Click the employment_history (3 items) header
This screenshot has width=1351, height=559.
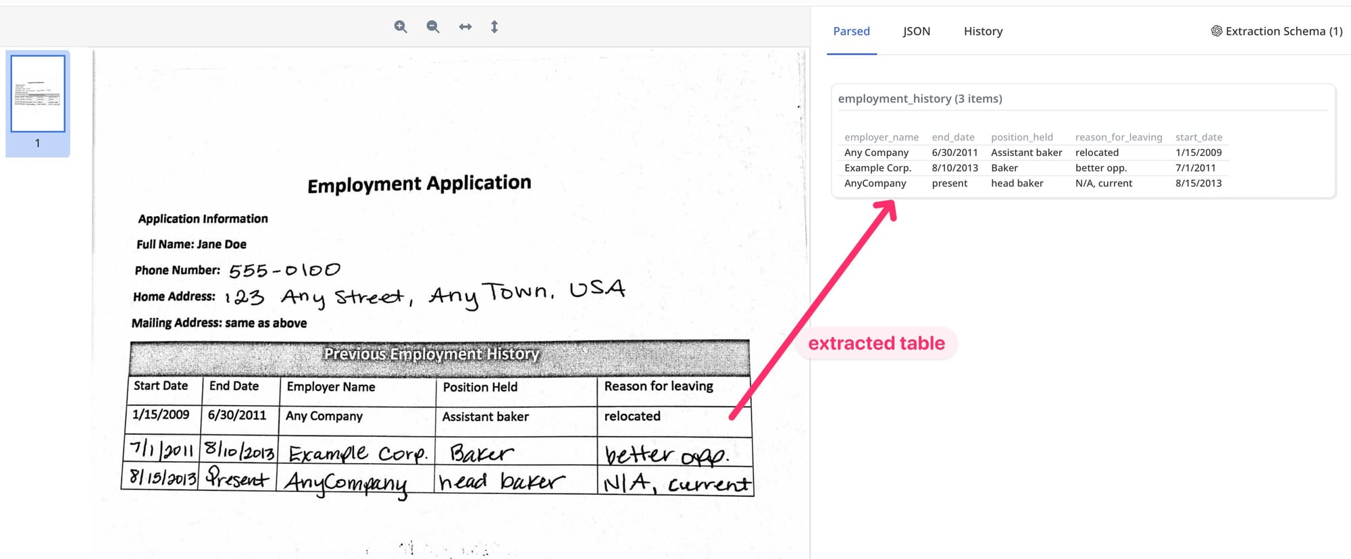[919, 99]
